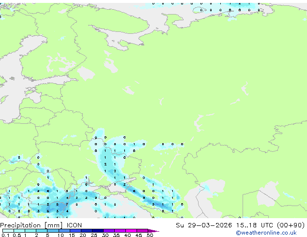Select the 0.5–1 mm legend color swatch

[19, 231]
